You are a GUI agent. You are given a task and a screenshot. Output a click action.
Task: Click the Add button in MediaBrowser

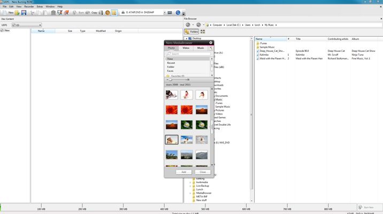[x=183, y=172]
